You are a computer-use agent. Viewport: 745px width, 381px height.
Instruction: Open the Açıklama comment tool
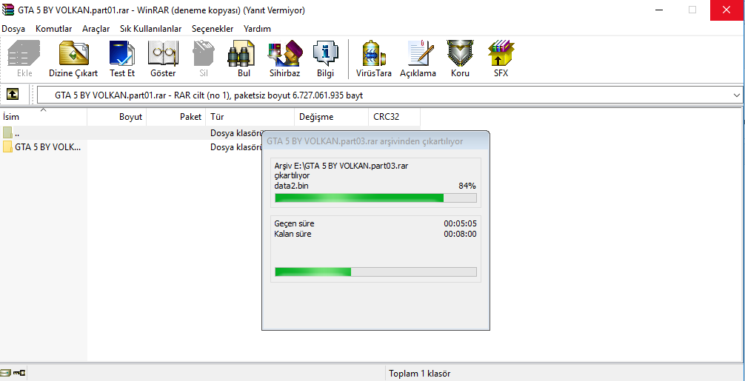point(418,59)
